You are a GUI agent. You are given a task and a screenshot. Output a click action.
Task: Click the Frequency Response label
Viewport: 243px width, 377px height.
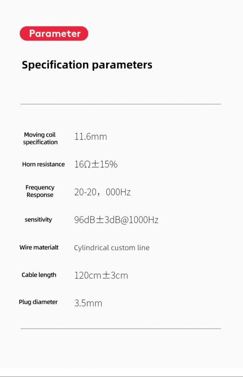pyautogui.click(x=40, y=191)
